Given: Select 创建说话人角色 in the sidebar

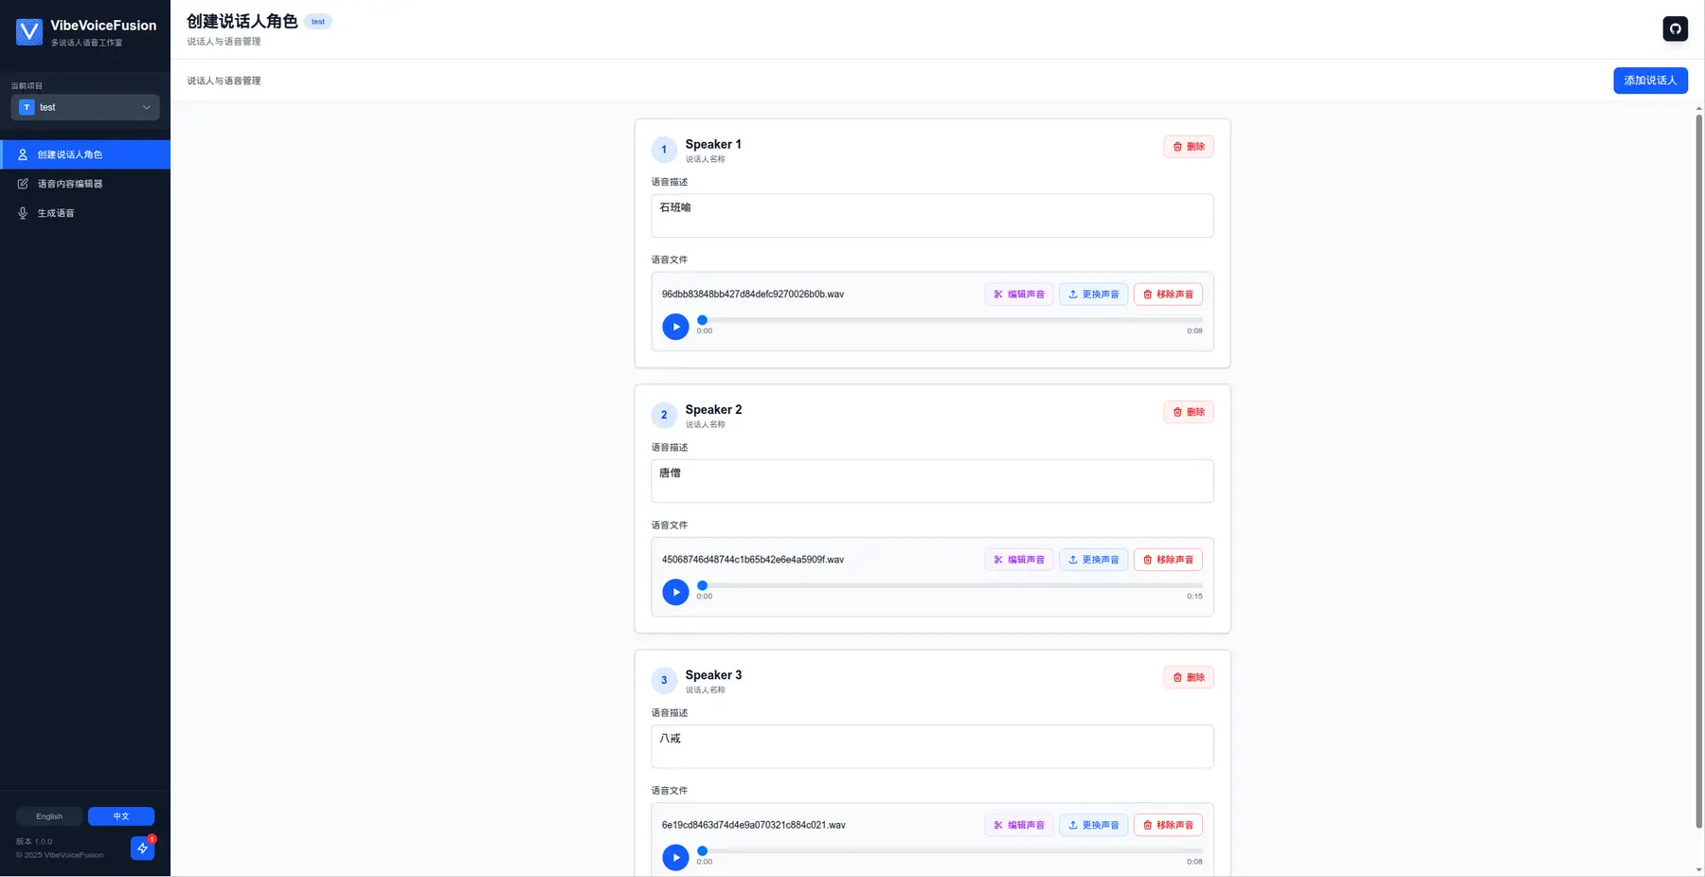Looking at the screenshot, I should 70,154.
